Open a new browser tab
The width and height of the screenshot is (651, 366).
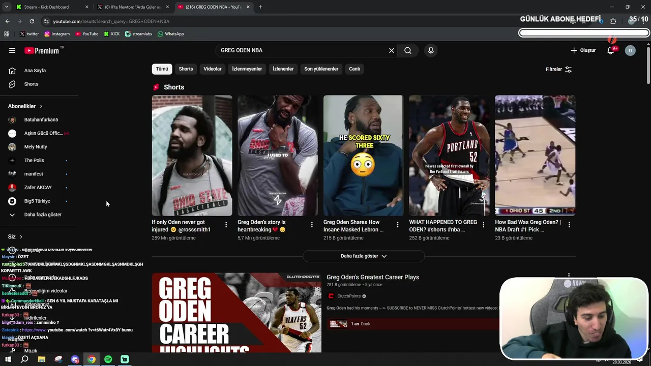pos(260,7)
